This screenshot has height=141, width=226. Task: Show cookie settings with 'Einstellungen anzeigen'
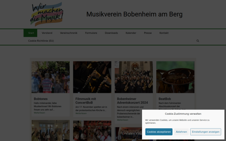click(206, 132)
